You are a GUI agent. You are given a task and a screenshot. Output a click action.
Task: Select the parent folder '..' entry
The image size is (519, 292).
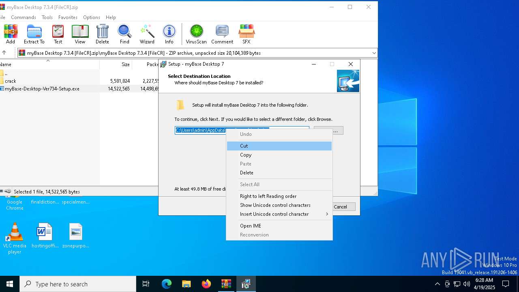tap(79, 73)
